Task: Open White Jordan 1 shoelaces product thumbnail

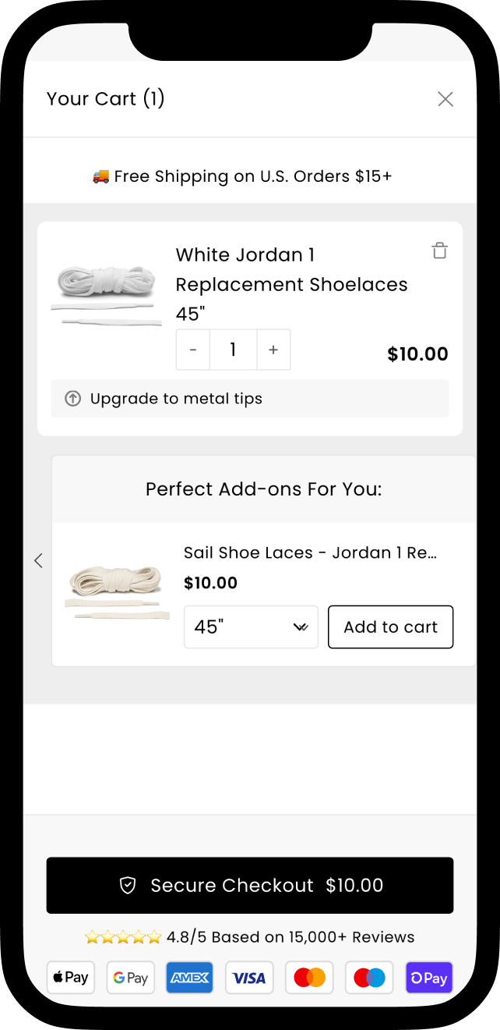Action: 106,297
